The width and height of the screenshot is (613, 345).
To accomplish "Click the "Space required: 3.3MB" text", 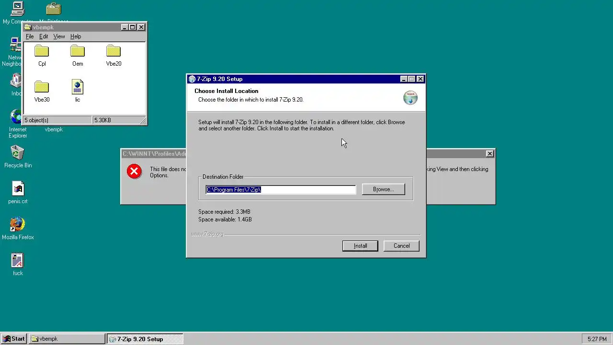I will tap(224, 212).
